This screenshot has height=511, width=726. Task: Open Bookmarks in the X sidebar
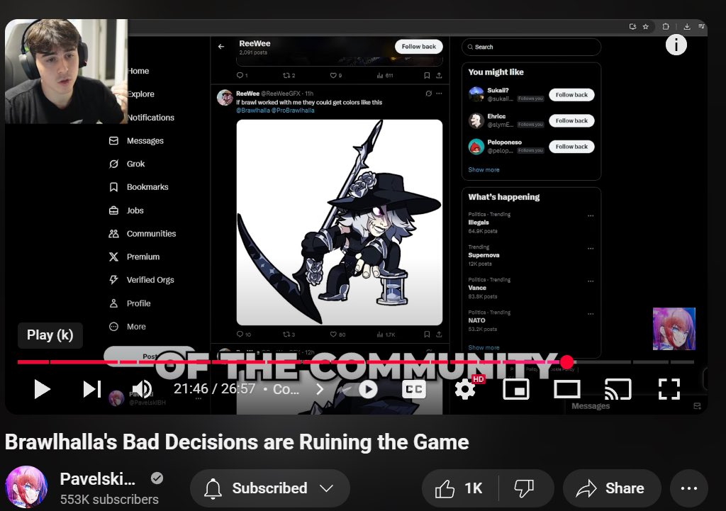tap(138, 187)
